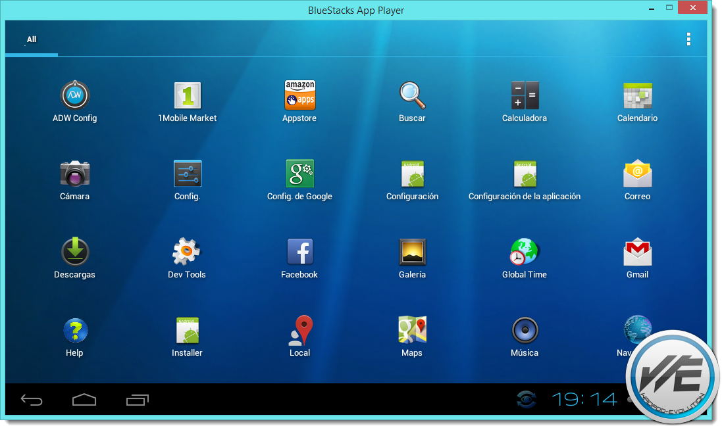Launch 1Mobile Market
The image size is (722, 430).
point(188,95)
